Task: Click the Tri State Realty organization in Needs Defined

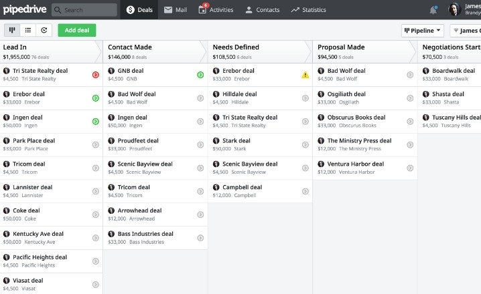Action: (248, 126)
